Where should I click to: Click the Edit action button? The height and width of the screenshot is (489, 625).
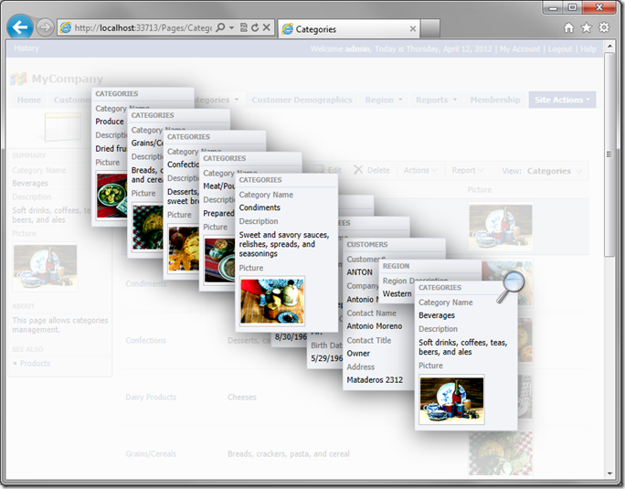328,170
